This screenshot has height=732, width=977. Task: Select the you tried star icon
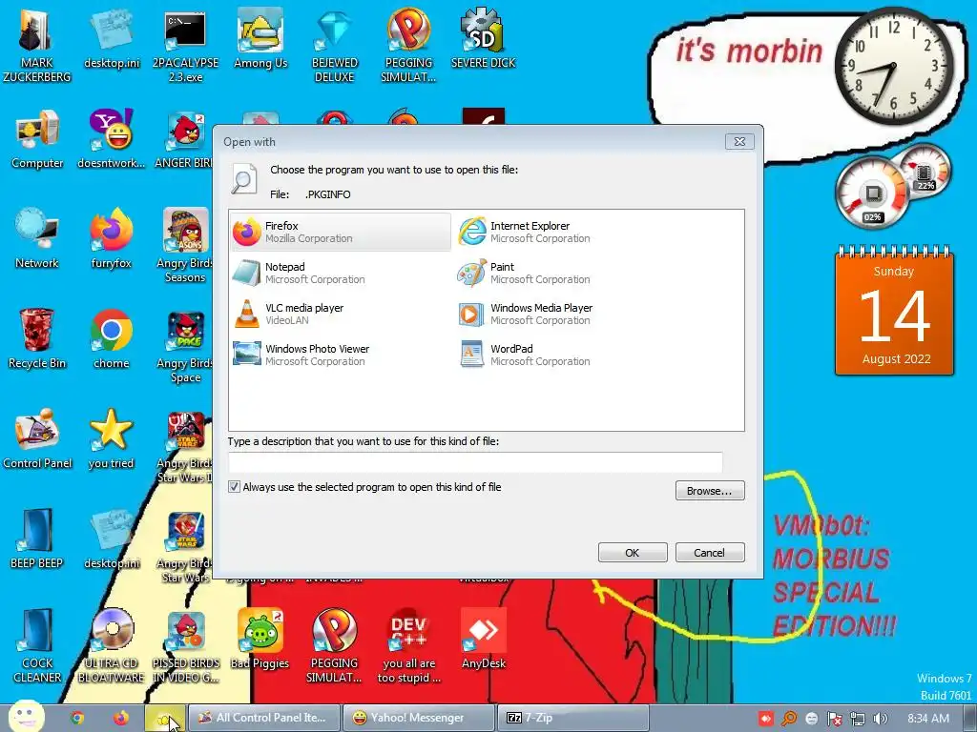(111, 438)
